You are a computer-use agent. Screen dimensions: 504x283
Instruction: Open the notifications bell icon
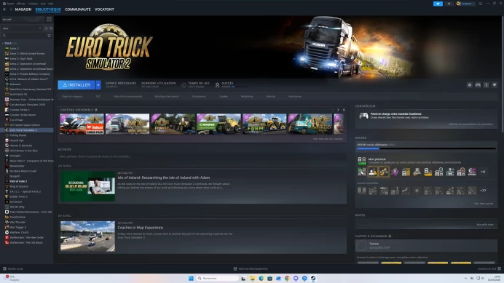(449, 4)
